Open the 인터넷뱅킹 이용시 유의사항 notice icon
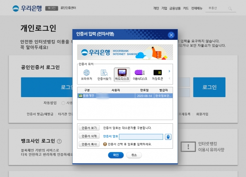This screenshot has height=177, width=246. point(188,147)
